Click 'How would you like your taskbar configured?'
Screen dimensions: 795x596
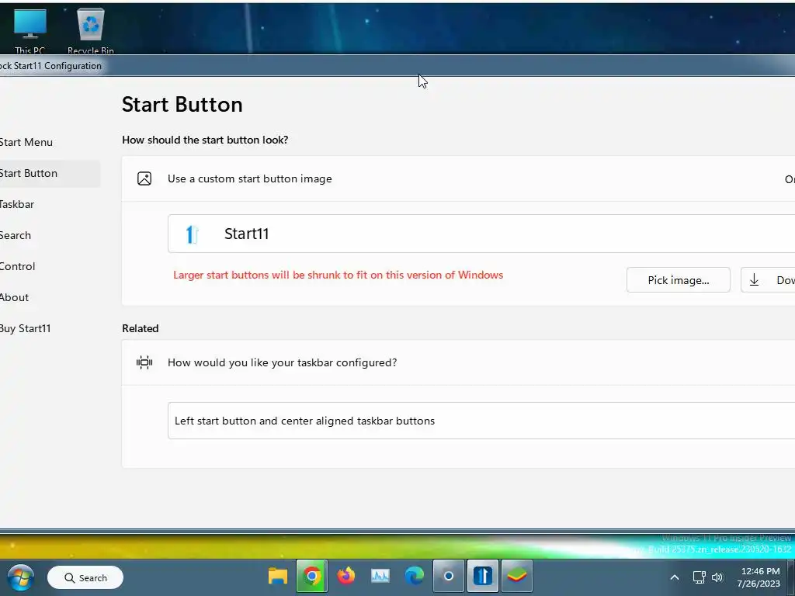point(282,362)
